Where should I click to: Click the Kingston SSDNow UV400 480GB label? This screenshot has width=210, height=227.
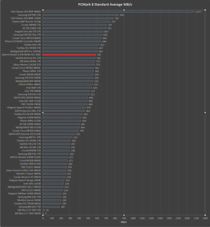point(24,194)
